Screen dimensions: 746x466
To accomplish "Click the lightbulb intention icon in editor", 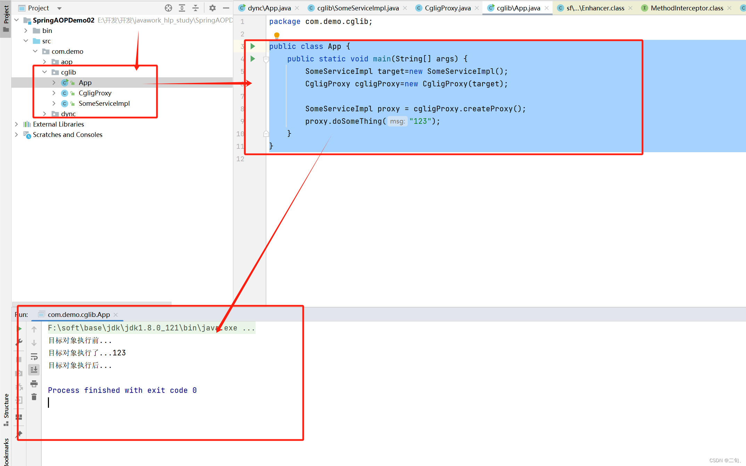I will tap(277, 35).
